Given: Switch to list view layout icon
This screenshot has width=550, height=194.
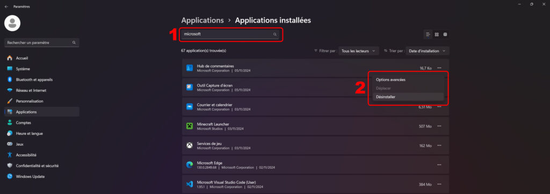Looking at the screenshot, I should coord(428,34).
